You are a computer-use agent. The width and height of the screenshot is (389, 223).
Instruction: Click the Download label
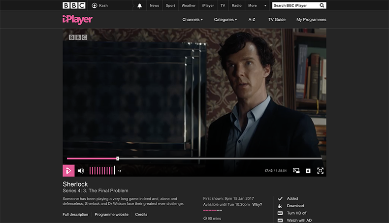pos(295,206)
